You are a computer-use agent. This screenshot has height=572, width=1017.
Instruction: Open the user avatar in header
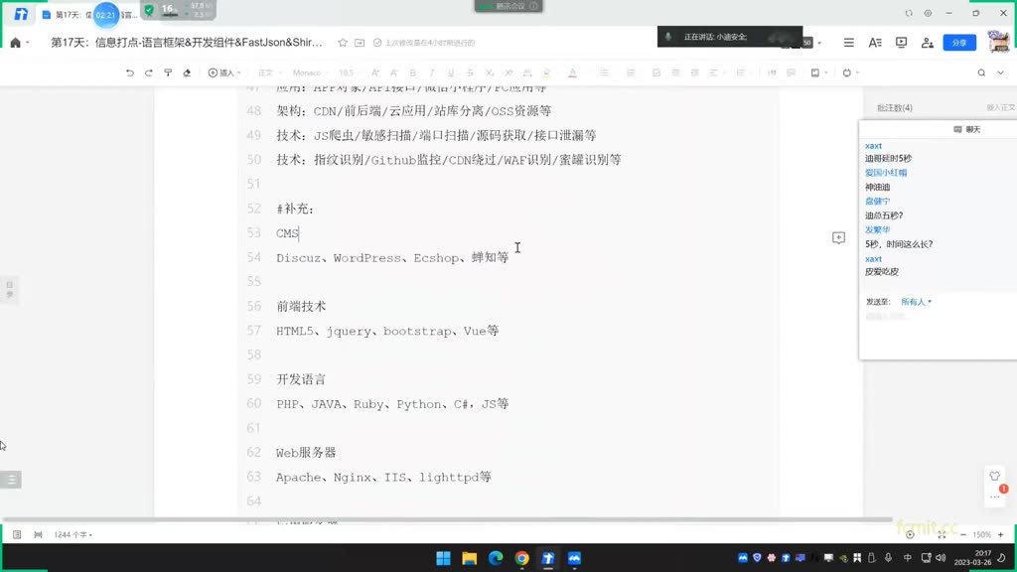(998, 42)
